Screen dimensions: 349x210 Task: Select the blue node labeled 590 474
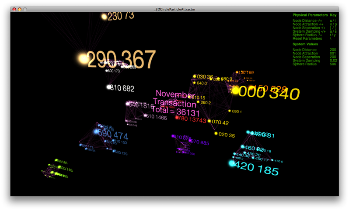(96, 131)
